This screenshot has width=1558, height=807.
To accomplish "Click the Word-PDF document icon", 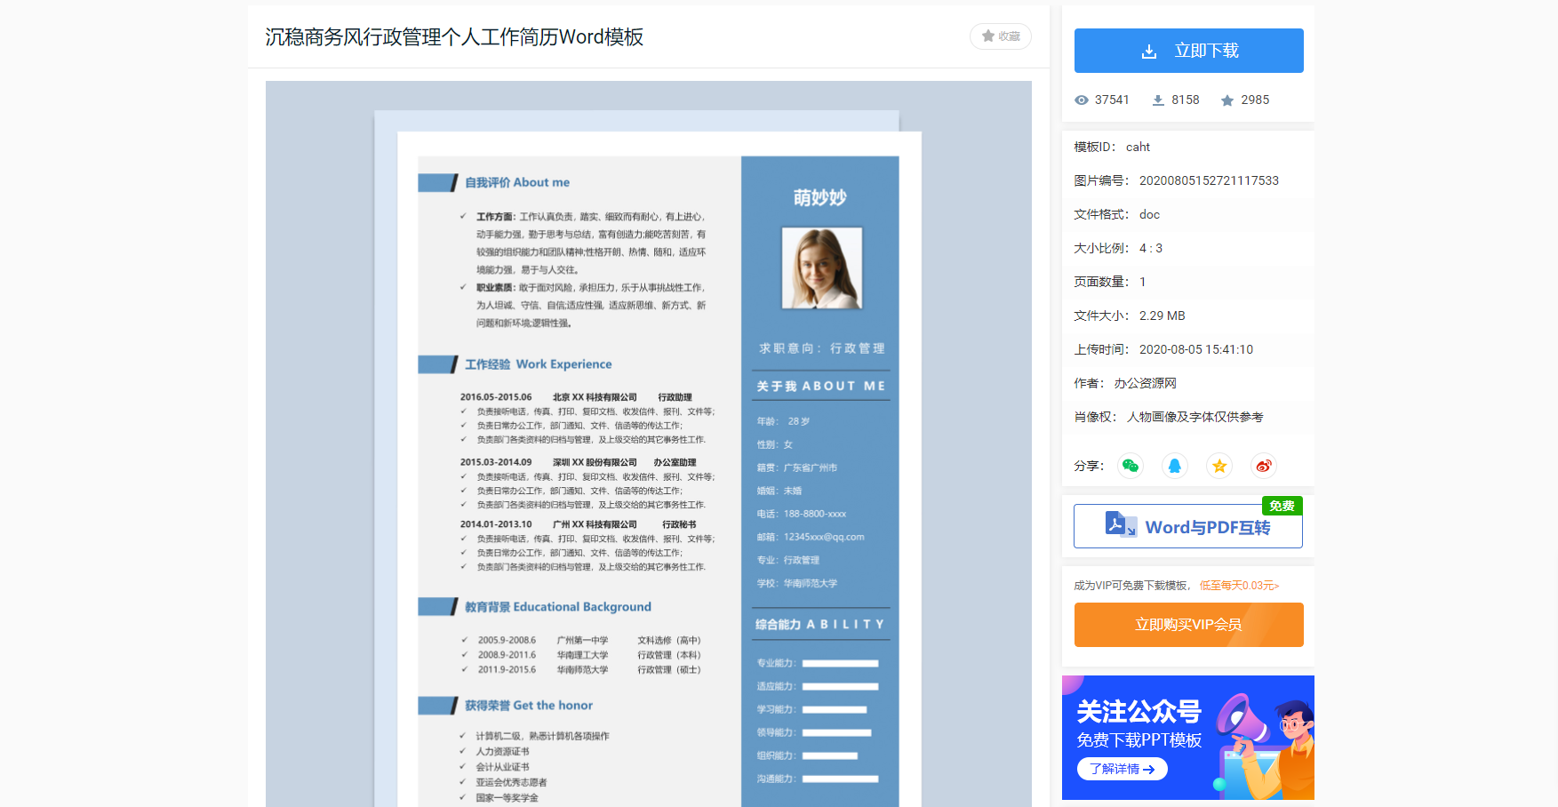I will click(x=1120, y=524).
